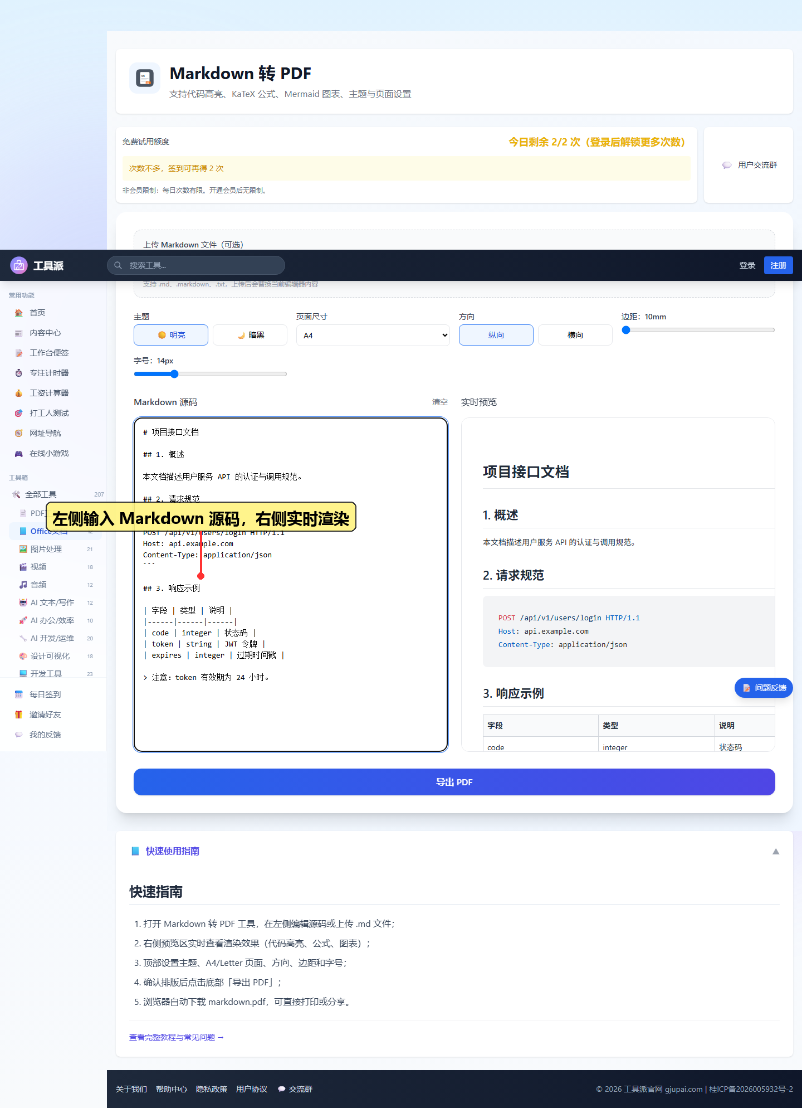
Task: Click the 快速指南 section heading
Action: 156,892
